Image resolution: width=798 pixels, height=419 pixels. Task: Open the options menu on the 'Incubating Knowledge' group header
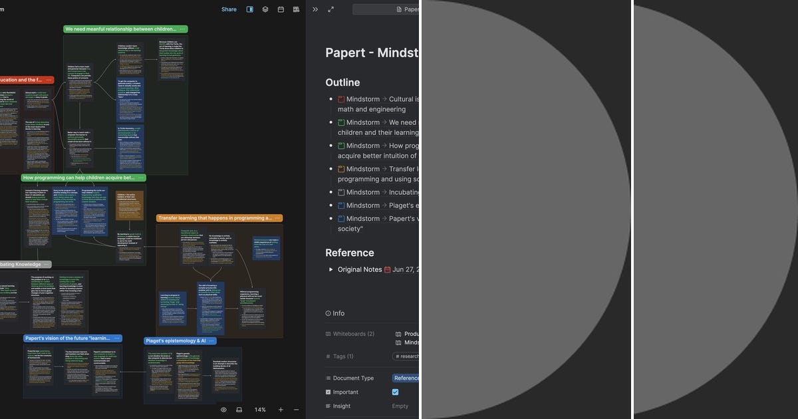coord(47,264)
